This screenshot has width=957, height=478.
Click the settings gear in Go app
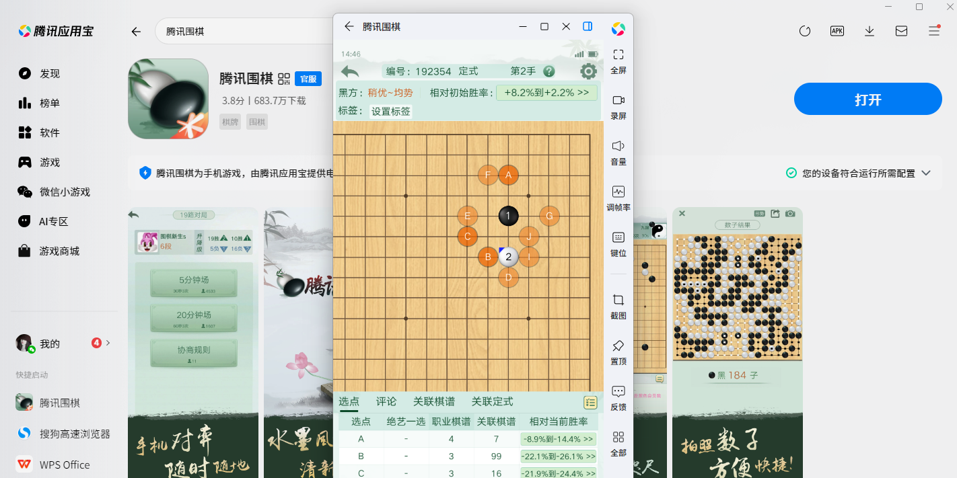(588, 71)
